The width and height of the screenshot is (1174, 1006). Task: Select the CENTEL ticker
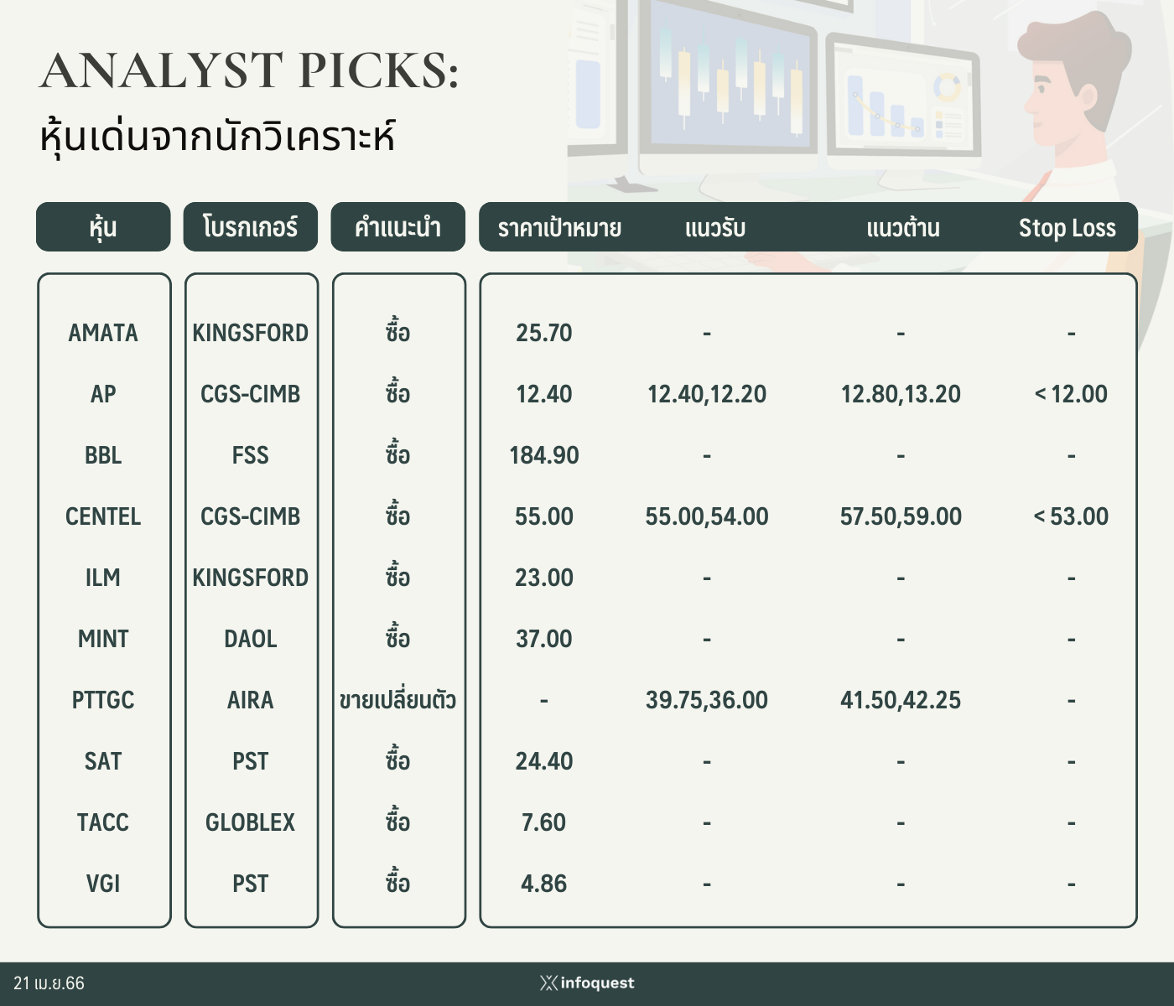point(103,516)
